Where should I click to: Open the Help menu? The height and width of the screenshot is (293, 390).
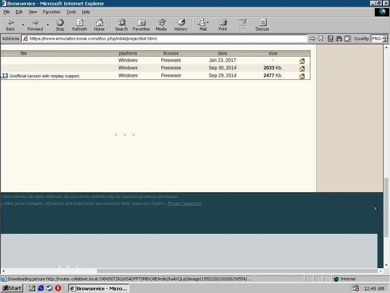click(x=86, y=12)
